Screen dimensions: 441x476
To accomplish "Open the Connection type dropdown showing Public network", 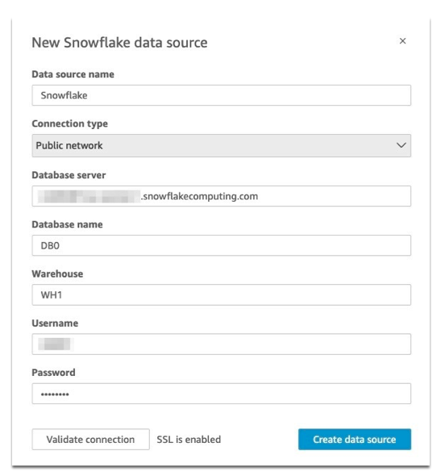I will pyautogui.click(x=222, y=145).
